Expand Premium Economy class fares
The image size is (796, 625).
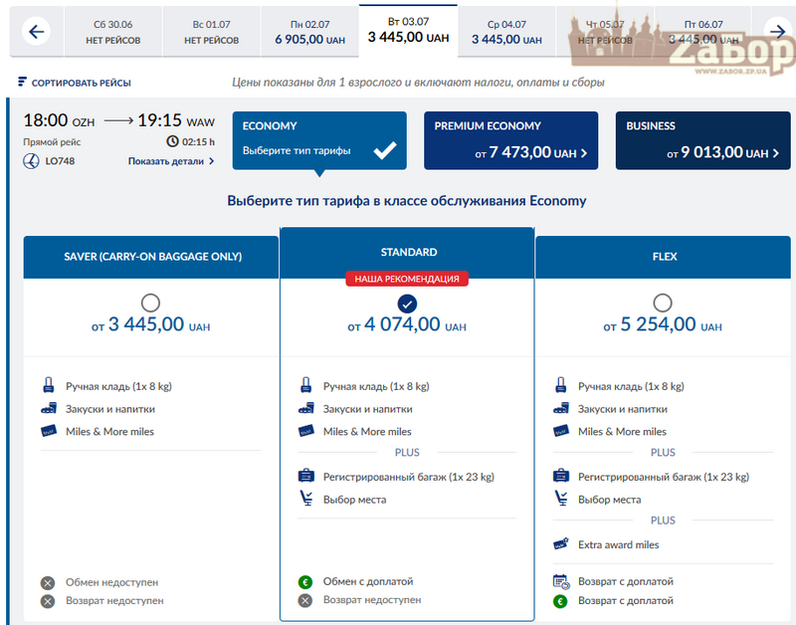[510, 140]
